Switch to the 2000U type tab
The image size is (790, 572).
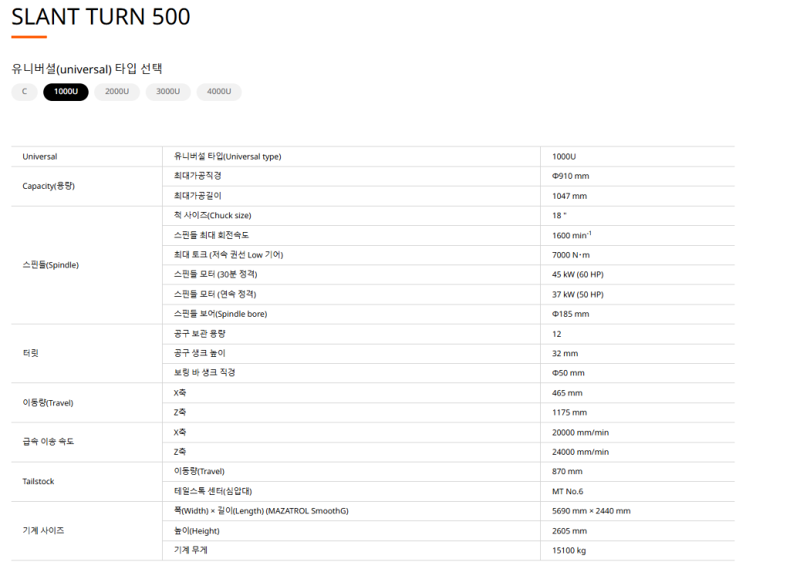116,92
